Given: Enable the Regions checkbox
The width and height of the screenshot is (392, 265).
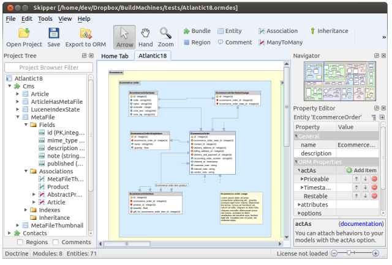Looking at the screenshot, I should click(20, 242).
